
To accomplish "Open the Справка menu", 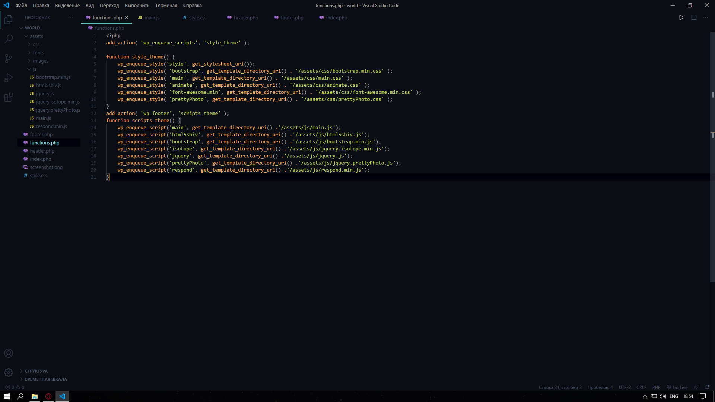I will pos(193,6).
